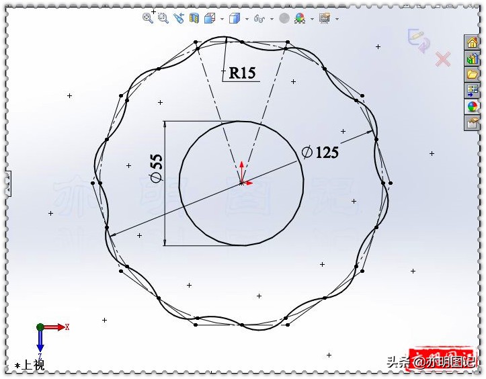Click the Display Style cube icon
Screen dimensions: 486x379
[234, 19]
